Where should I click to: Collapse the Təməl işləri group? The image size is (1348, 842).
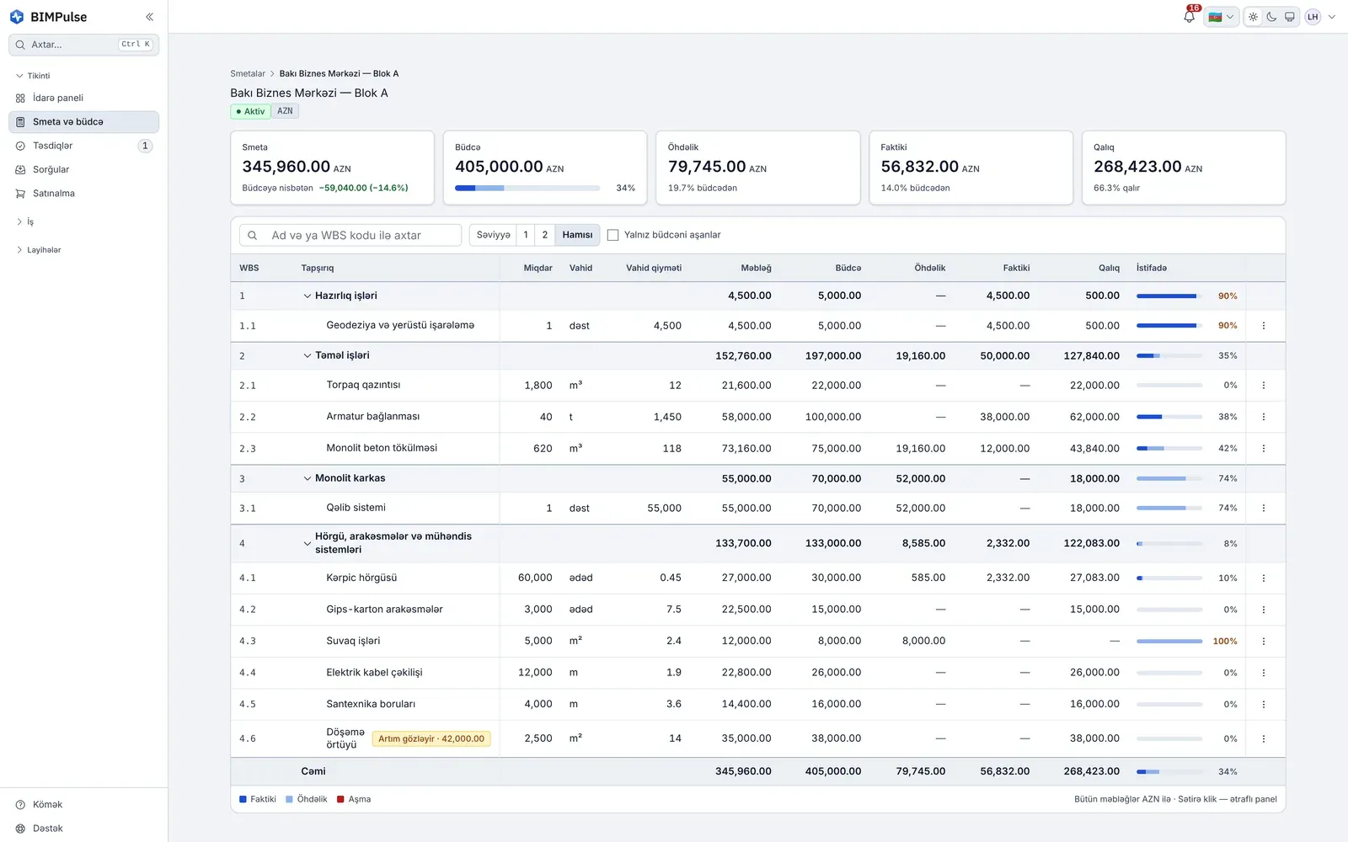[307, 355]
